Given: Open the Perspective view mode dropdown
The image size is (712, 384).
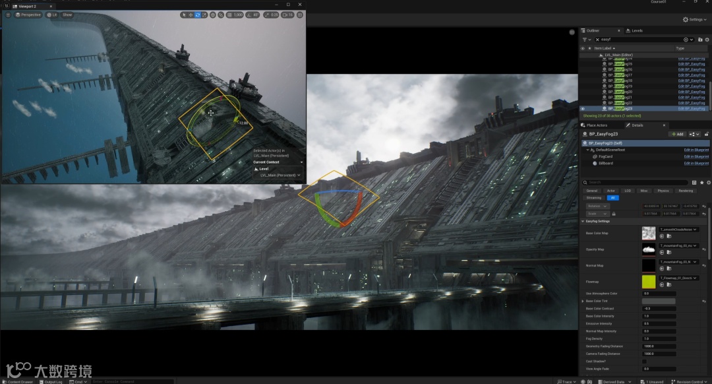Looking at the screenshot, I should click(x=28, y=15).
